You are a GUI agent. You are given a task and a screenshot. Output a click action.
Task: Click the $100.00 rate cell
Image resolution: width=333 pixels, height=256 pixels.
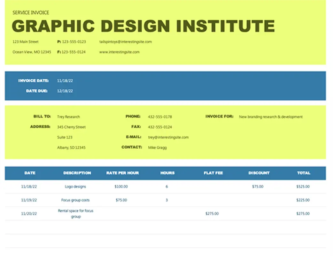coord(121,187)
